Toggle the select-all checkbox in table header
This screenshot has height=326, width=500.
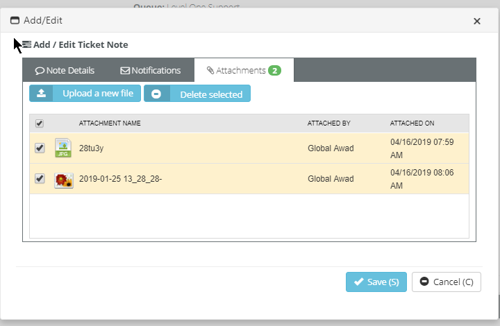click(x=40, y=123)
